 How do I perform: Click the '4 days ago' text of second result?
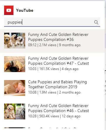(x=70, y=69)
